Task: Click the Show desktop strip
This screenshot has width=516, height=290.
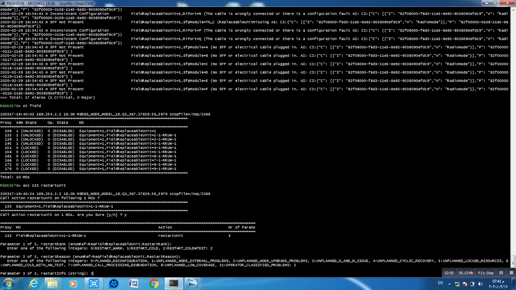Action: 514,284
